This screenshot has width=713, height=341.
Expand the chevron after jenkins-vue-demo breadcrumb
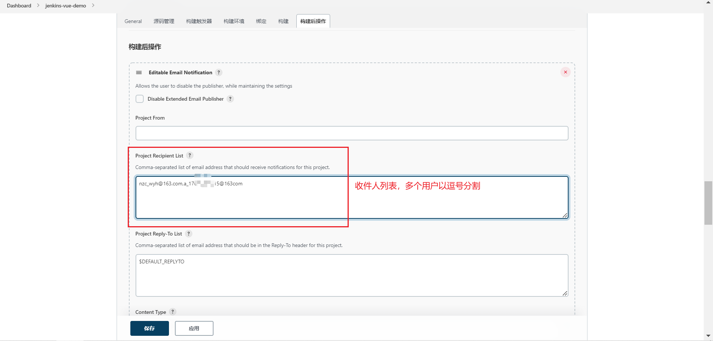(x=93, y=6)
